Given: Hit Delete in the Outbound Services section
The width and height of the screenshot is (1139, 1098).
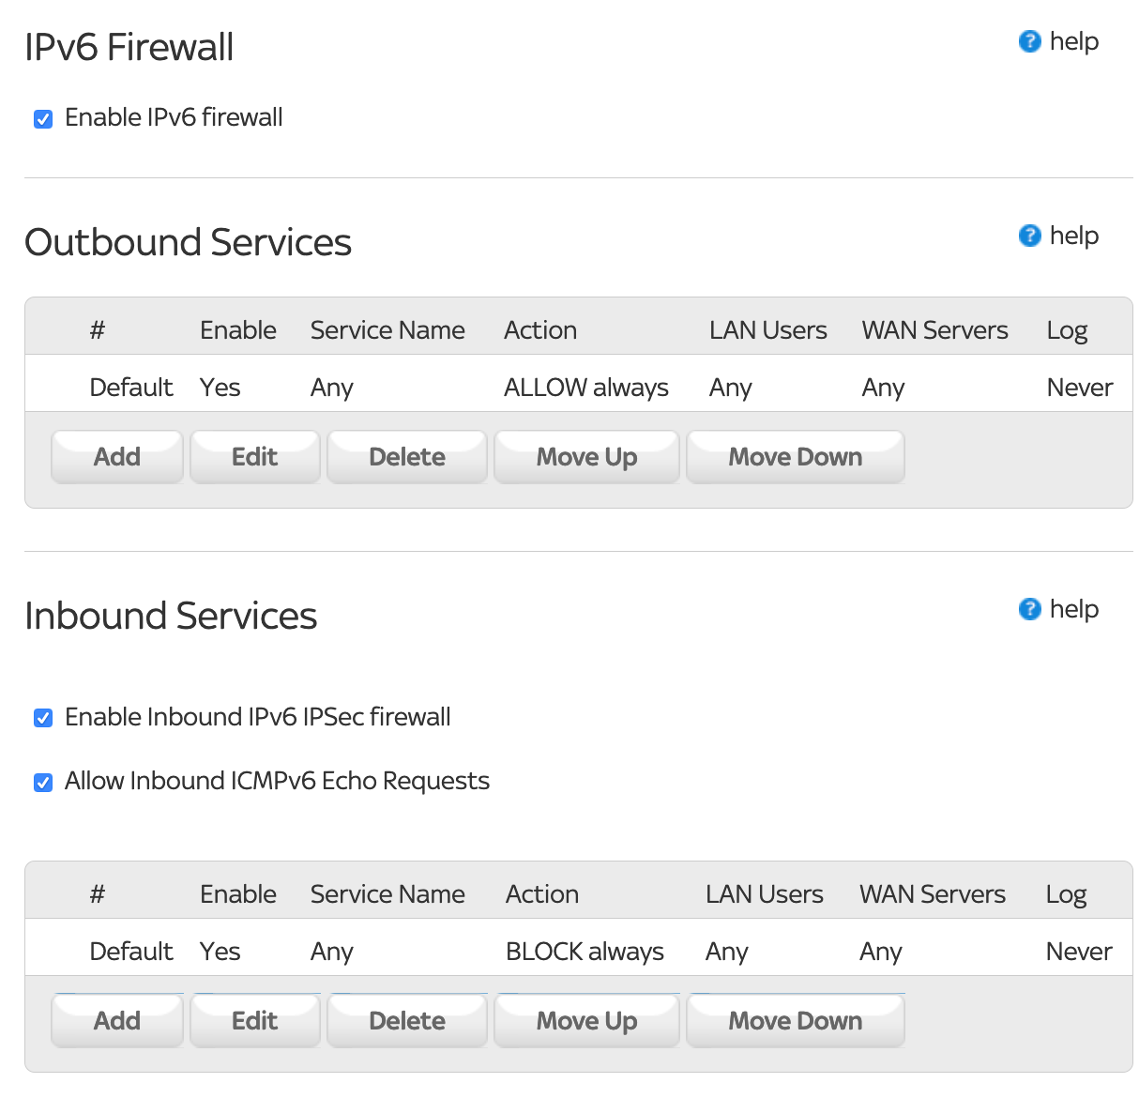Looking at the screenshot, I should (406, 457).
